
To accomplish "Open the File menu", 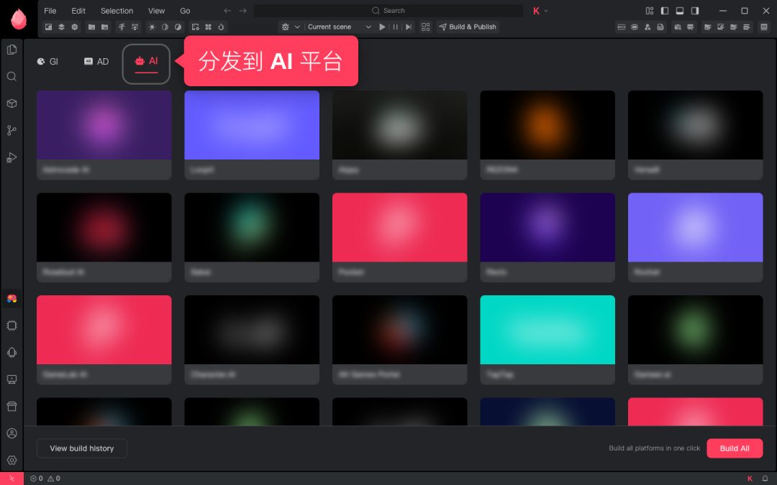I will (x=50, y=10).
